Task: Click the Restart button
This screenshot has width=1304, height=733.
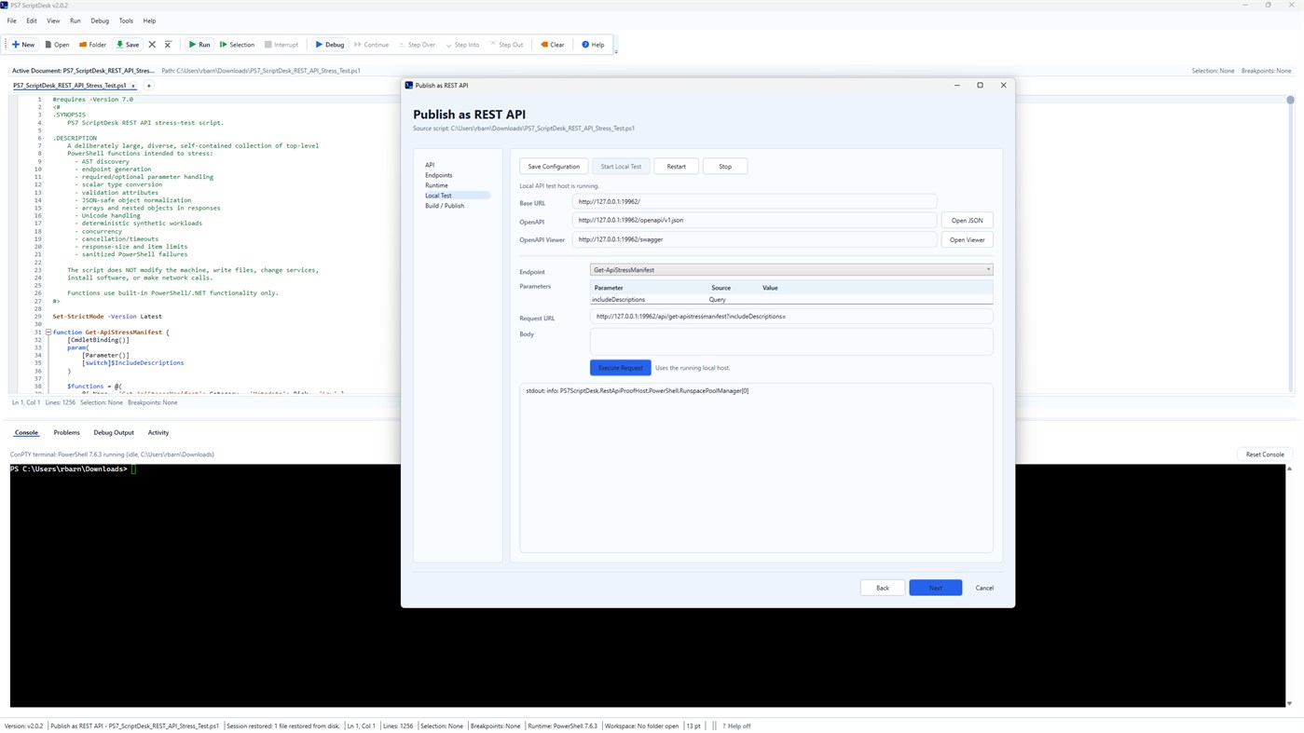Action: click(x=677, y=167)
